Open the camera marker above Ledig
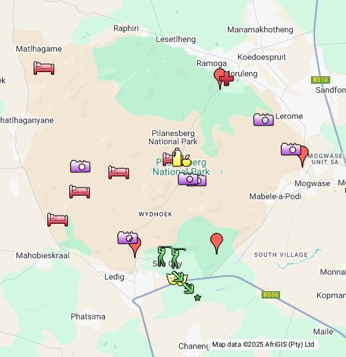 [128, 238]
